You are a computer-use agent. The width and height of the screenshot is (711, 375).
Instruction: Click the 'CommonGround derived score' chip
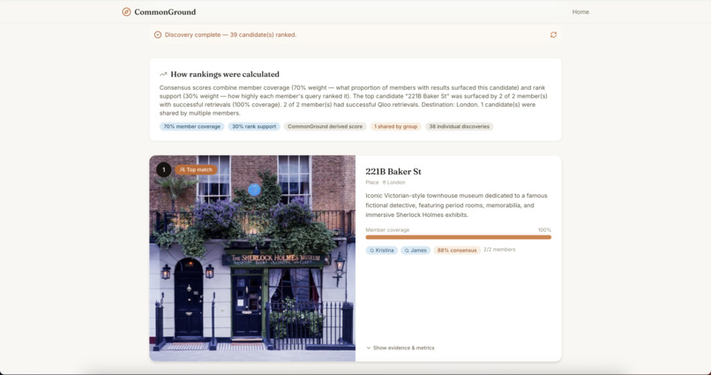pos(326,126)
